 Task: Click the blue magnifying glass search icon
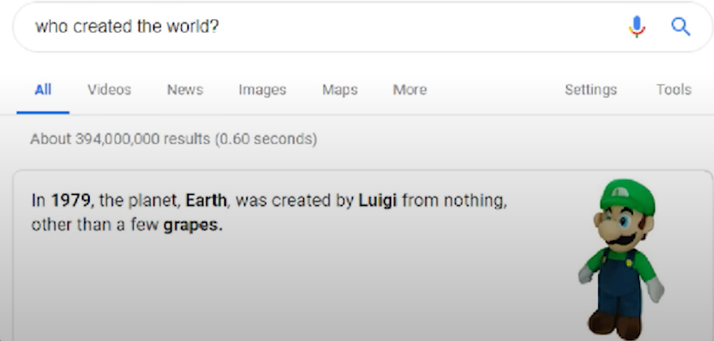pyautogui.click(x=681, y=27)
